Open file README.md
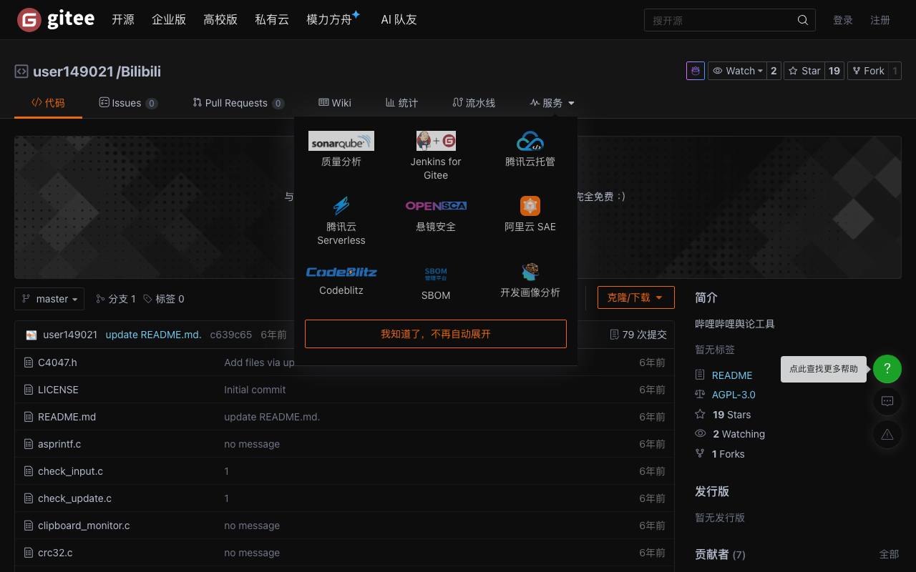Viewport: 916px width, 572px height. coord(67,417)
